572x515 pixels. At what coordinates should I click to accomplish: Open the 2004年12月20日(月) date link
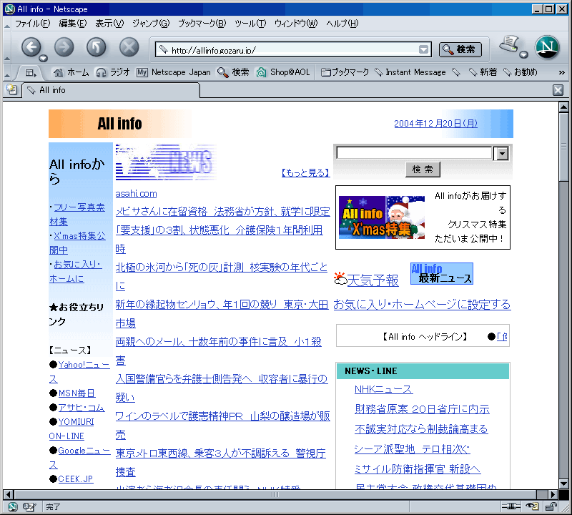click(x=435, y=123)
